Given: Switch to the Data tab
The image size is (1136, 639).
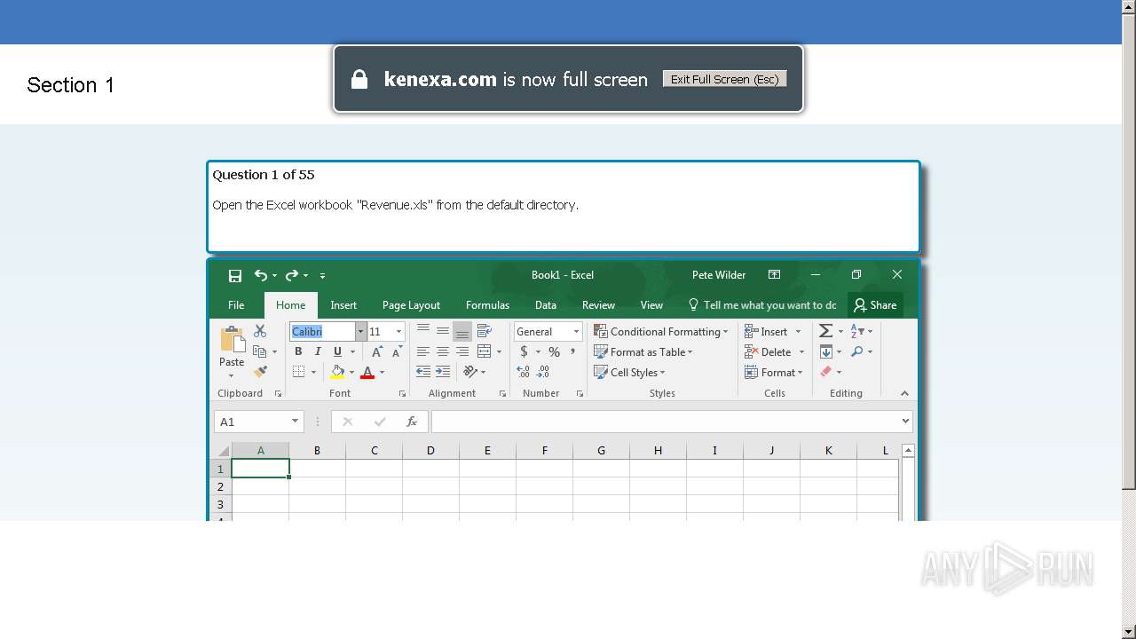Looking at the screenshot, I should tap(546, 305).
